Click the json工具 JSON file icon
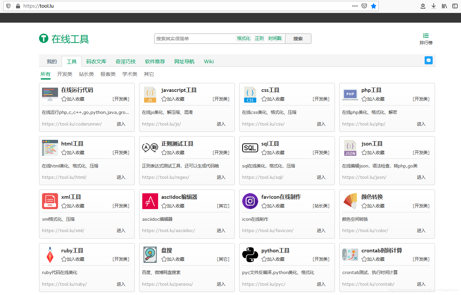The image size is (461, 295). coord(350,148)
